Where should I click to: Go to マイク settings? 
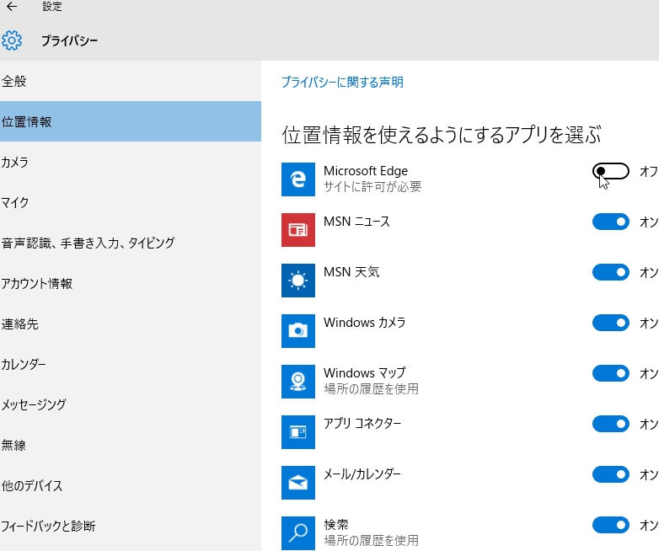(131, 202)
